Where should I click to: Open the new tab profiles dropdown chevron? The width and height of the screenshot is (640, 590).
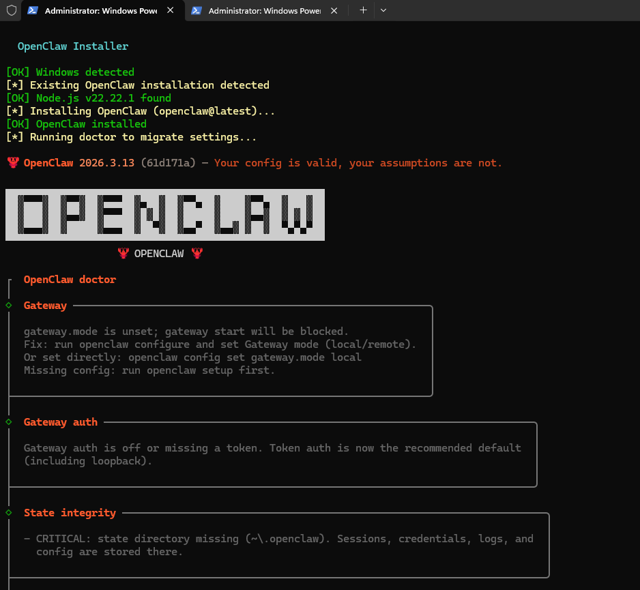pos(383,10)
